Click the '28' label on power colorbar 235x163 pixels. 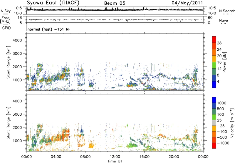(219, 43)
